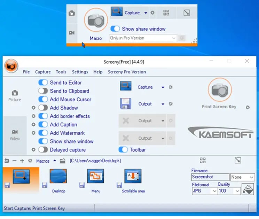259x219 pixels.
Task: Click the diagonal arrow icon in lower bar
Action: click(x=238, y=160)
